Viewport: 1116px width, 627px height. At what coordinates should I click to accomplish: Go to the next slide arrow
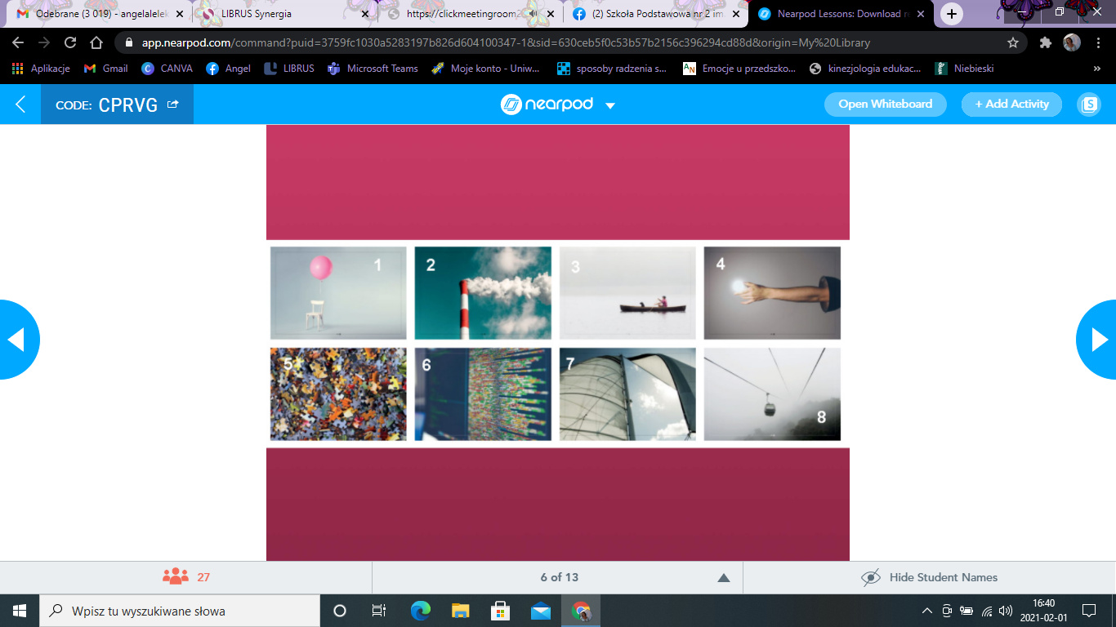point(1098,340)
